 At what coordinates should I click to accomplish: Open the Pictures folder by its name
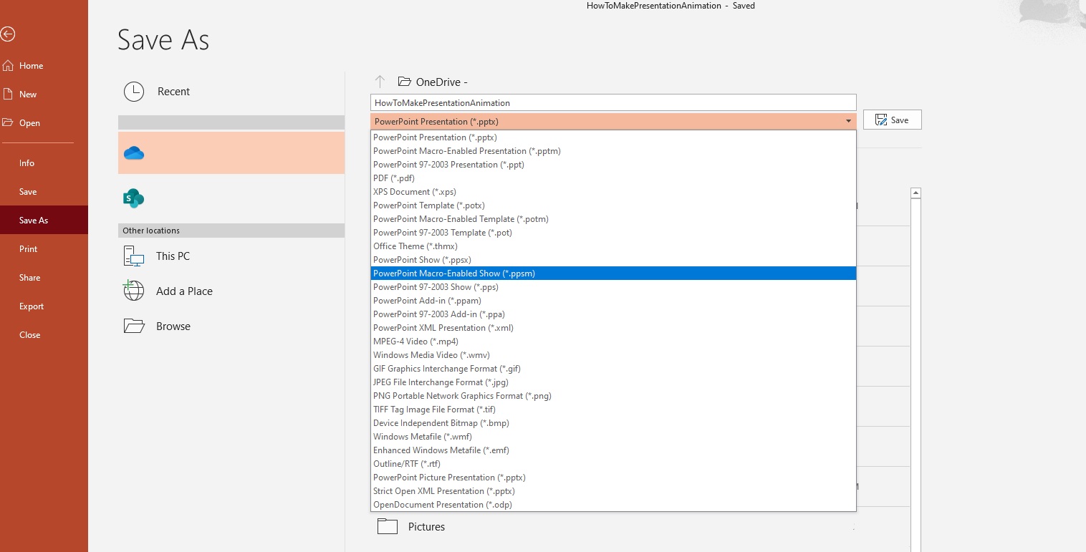(x=426, y=527)
